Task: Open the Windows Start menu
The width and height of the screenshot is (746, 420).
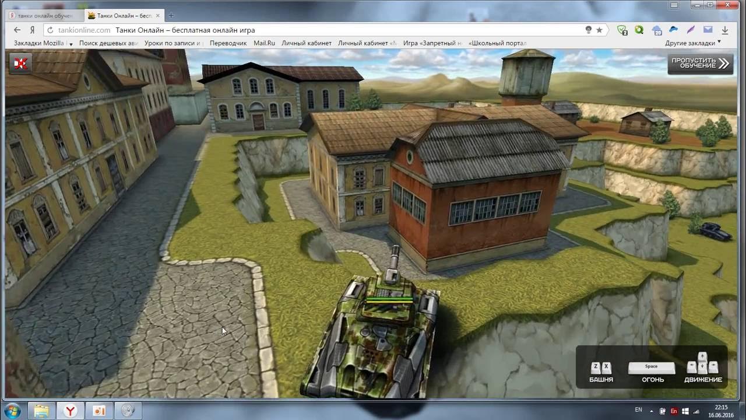Action: click(x=13, y=411)
